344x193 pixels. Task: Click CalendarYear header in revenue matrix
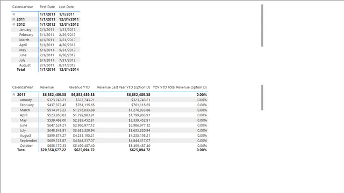[23, 87]
